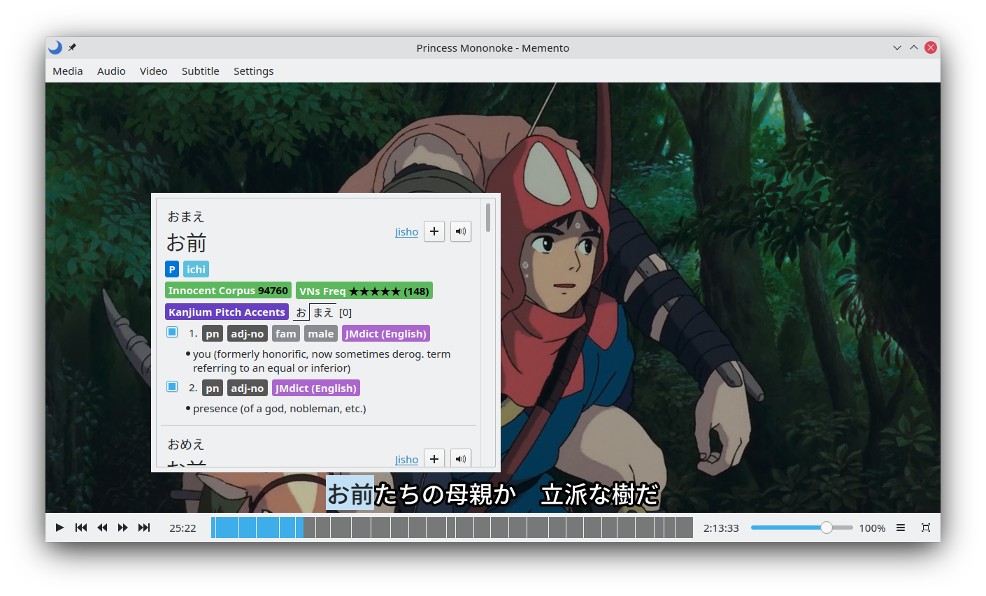
Task: Pin window with the pin icon
Action: 72,48
